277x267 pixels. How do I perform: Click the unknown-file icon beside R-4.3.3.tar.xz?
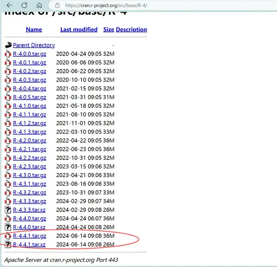[8, 210]
